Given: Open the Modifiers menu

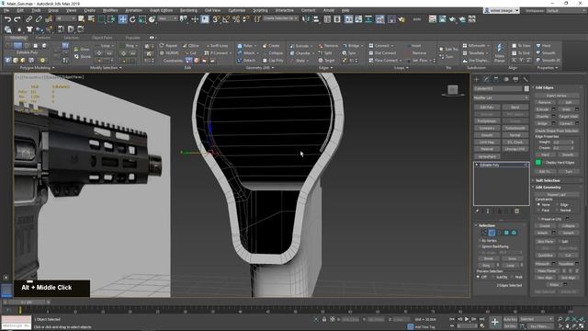Looking at the screenshot, I should (x=110, y=10).
